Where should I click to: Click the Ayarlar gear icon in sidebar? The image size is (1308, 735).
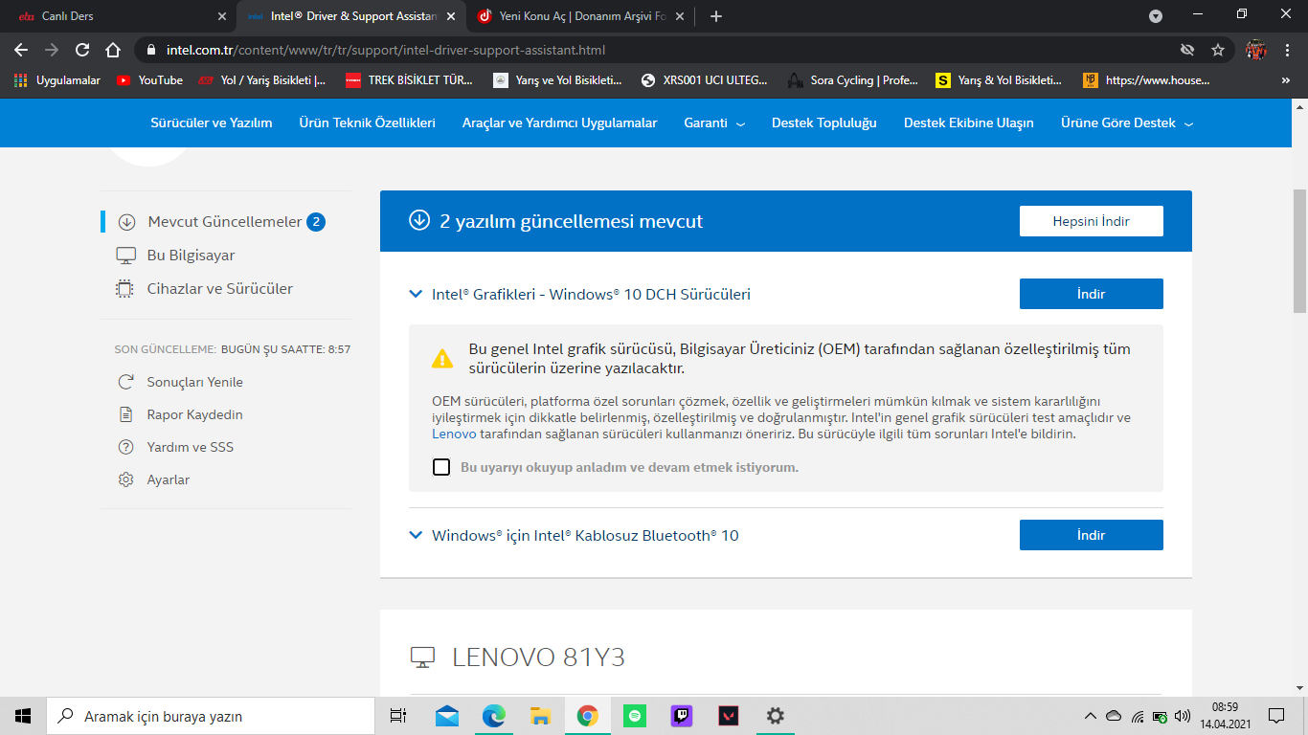[x=125, y=479]
